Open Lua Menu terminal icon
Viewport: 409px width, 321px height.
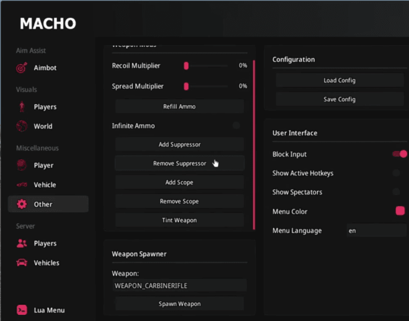click(x=22, y=310)
